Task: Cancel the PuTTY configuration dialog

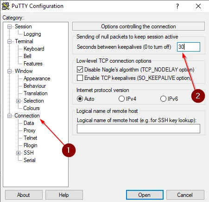Action: click(185, 195)
